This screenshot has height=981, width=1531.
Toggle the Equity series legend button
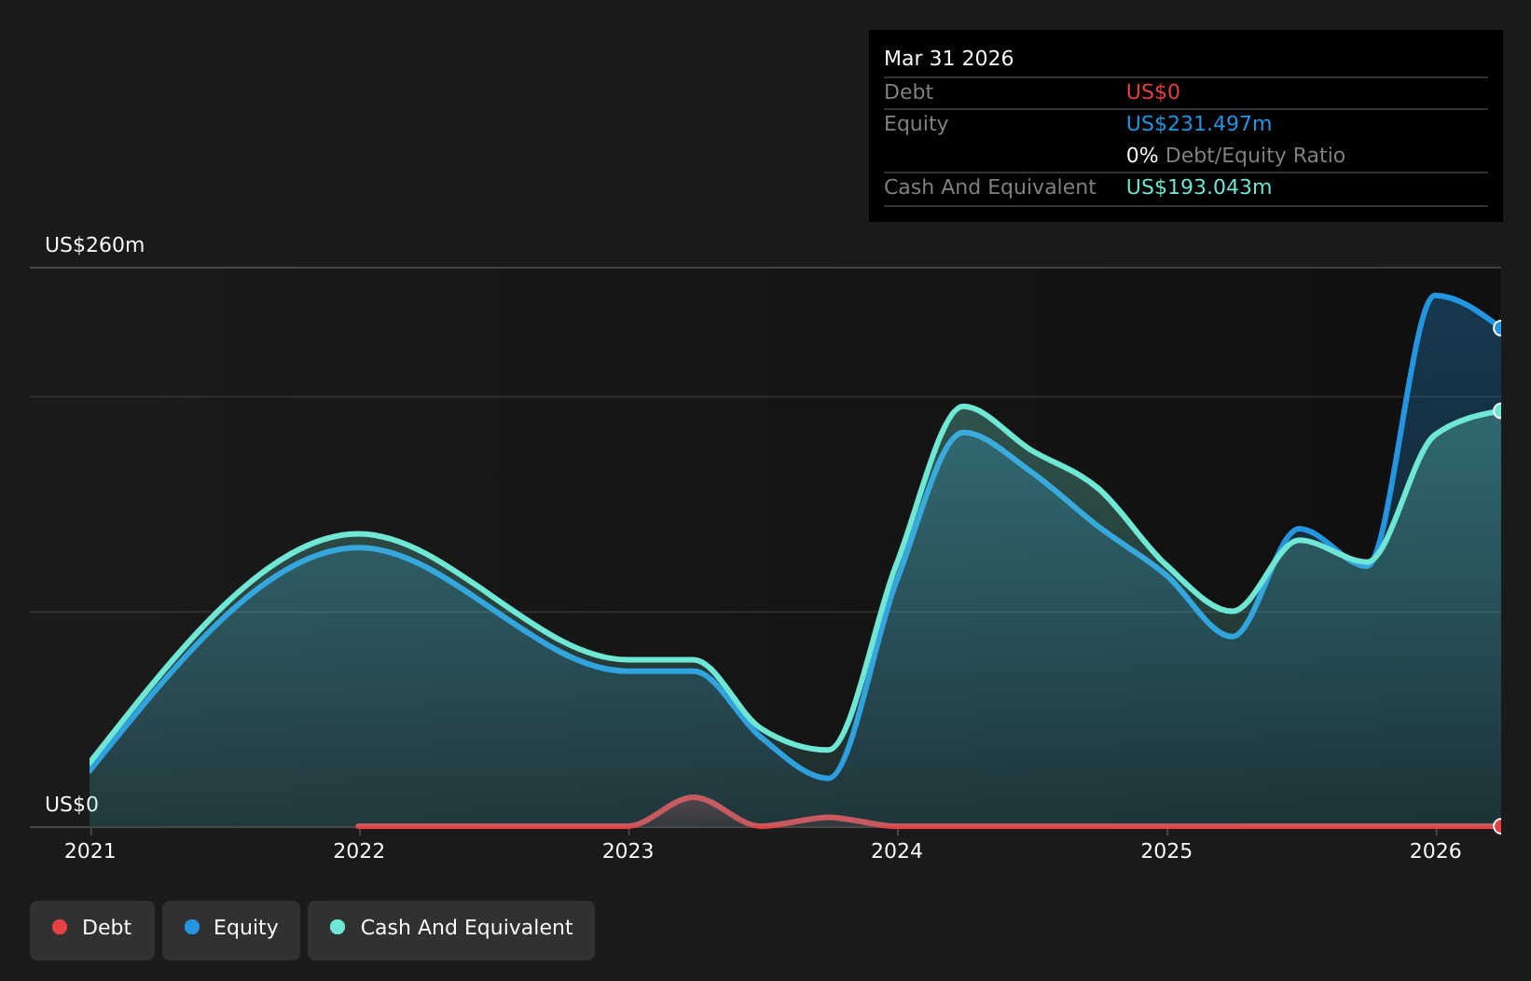(231, 930)
